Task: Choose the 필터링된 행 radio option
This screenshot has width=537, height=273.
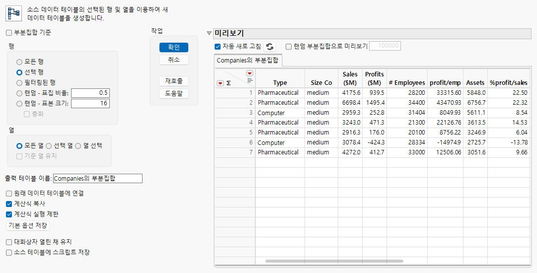Action: (19, 82)
